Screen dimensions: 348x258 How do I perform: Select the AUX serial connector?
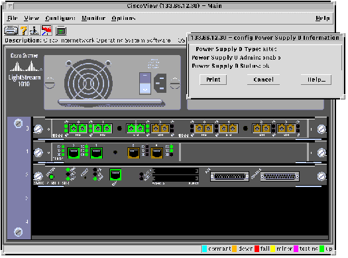coord(229,176)
